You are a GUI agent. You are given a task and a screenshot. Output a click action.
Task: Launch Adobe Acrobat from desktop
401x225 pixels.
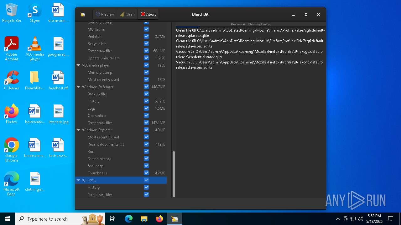pos(12,49)
